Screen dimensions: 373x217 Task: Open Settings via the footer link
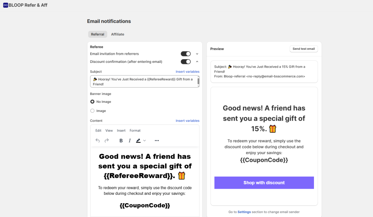[244, 212]
